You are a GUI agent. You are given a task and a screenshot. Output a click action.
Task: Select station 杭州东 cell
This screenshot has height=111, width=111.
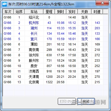(x=34, y=23)
